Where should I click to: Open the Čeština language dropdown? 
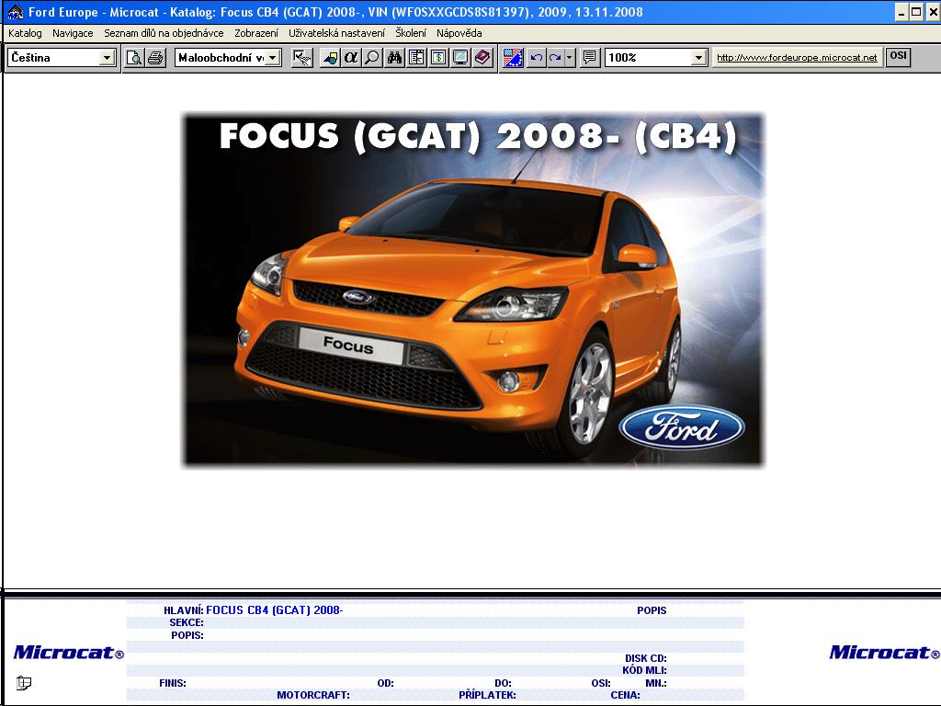tap(107, 58)
